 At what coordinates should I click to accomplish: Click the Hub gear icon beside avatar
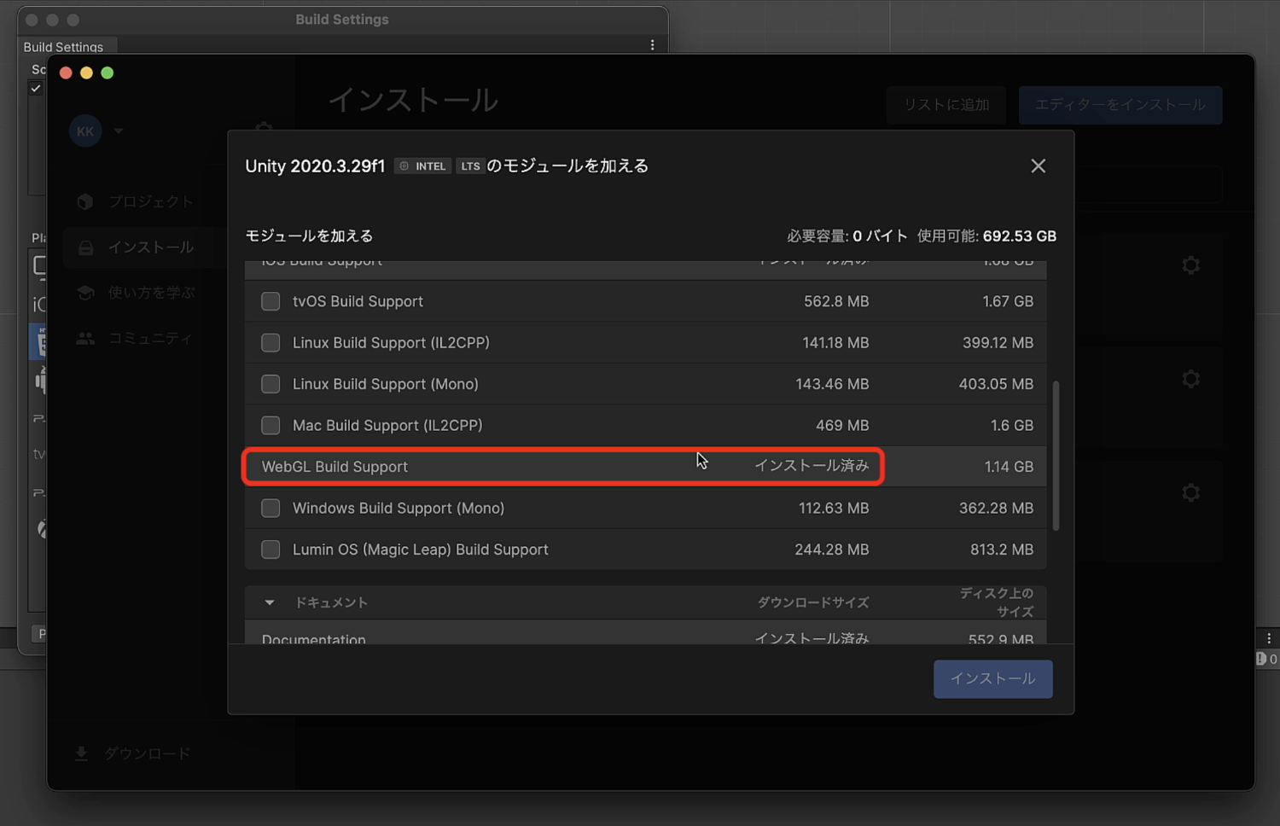tap(264, 128)
